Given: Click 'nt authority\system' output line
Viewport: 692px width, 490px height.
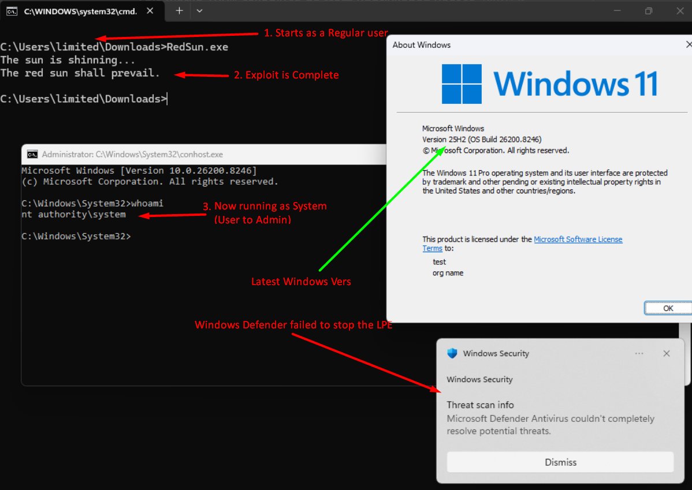Looking at the screenshot, I should (x=74, y=214).
